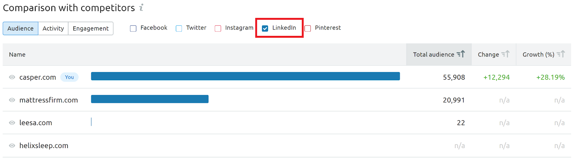Click the info icon beside Comparison with competitors
Viewport: 575px width, 161px height.
click(141, 8)
